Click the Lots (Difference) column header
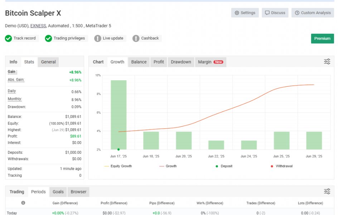Screen dimensions: 338x215 coord(310,203)
